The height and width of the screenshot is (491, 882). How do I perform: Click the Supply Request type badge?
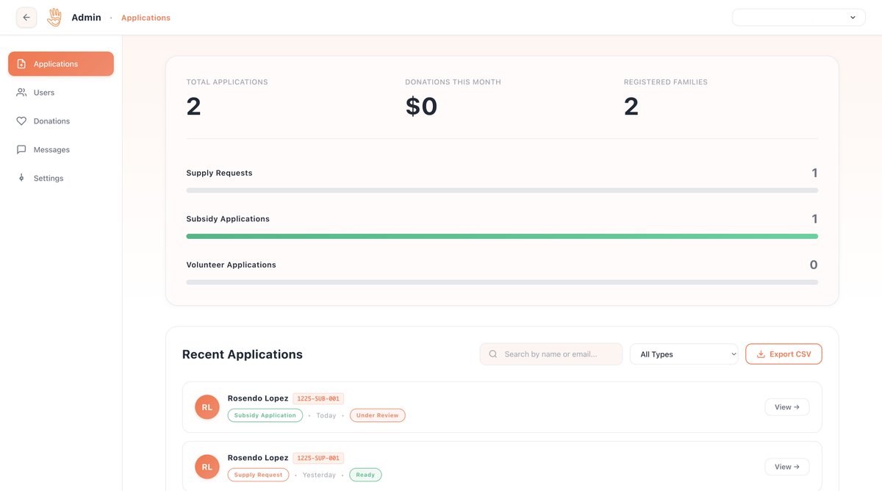259,475
